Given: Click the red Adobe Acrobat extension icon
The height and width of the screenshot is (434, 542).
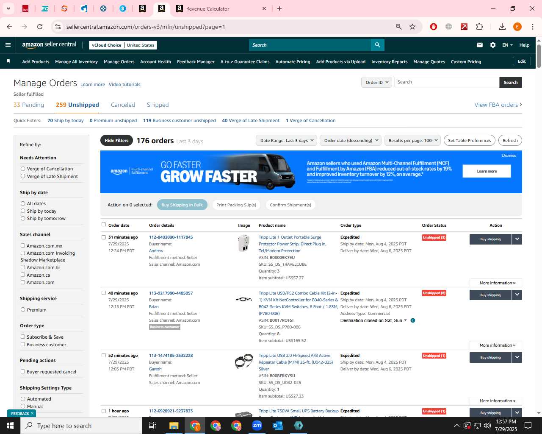Looking at the screenshot, I should pos(464,27).
